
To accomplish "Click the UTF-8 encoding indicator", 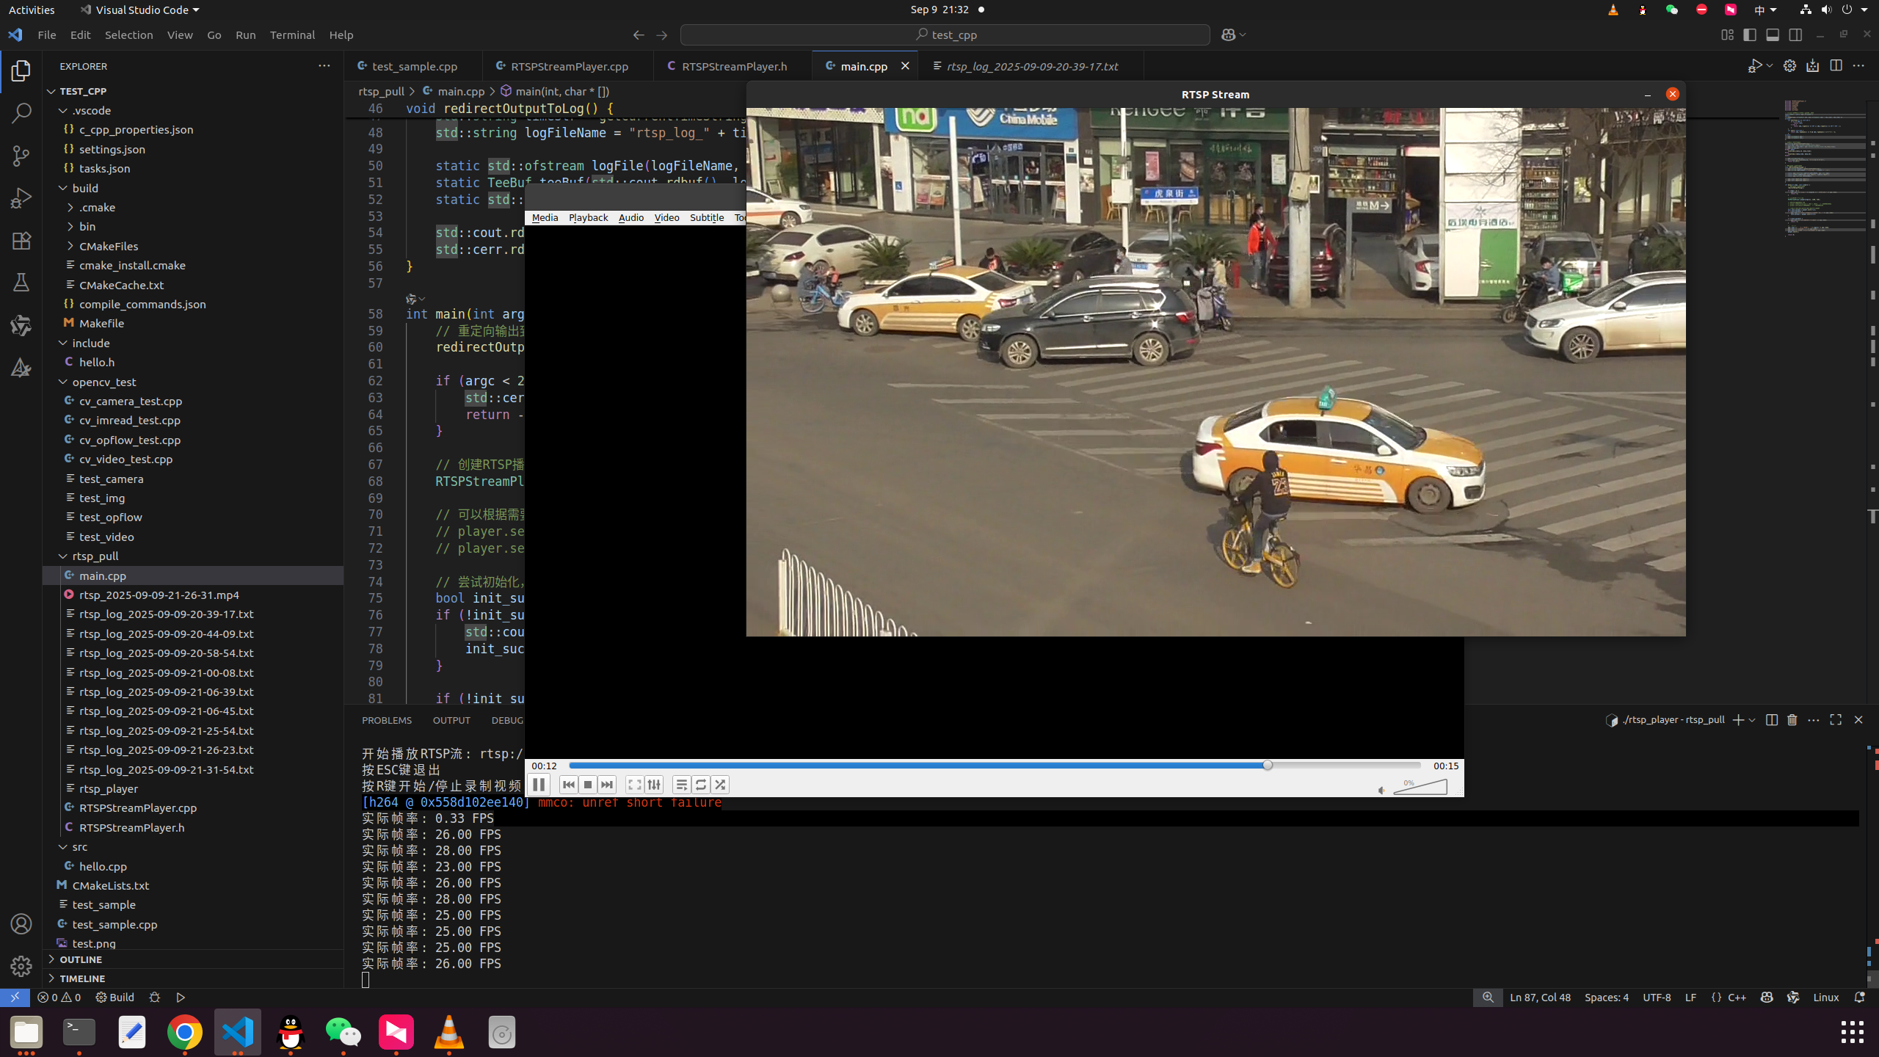I will point(1657,997).
